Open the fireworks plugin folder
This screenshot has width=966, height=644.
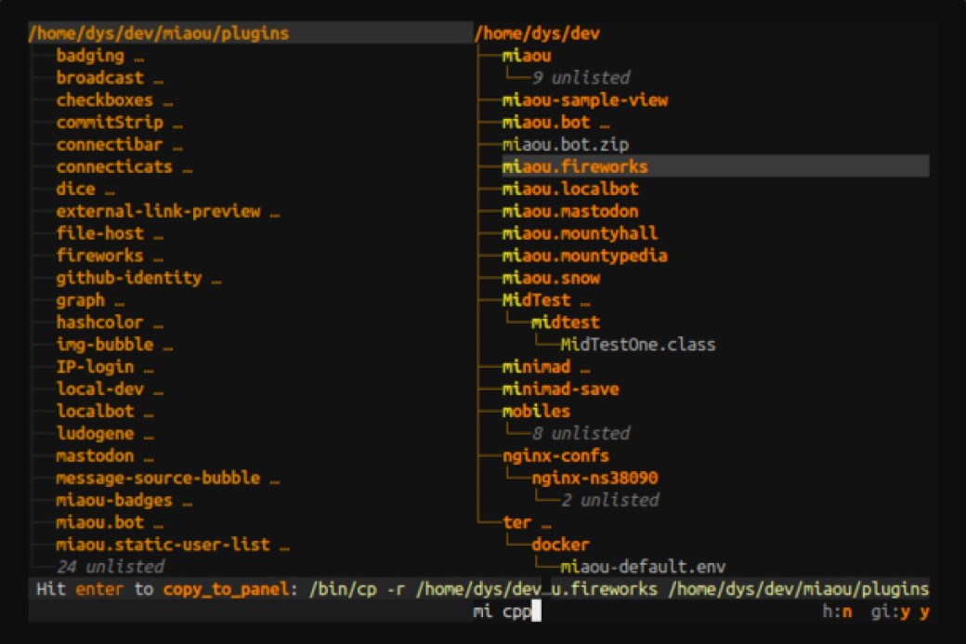click(x=99, y=256)
